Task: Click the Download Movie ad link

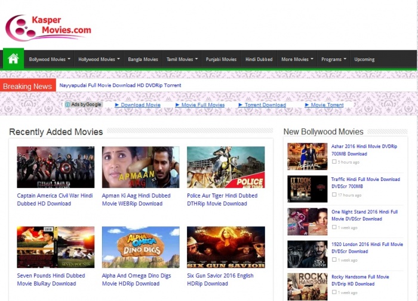Action: [x=141, y=105]
